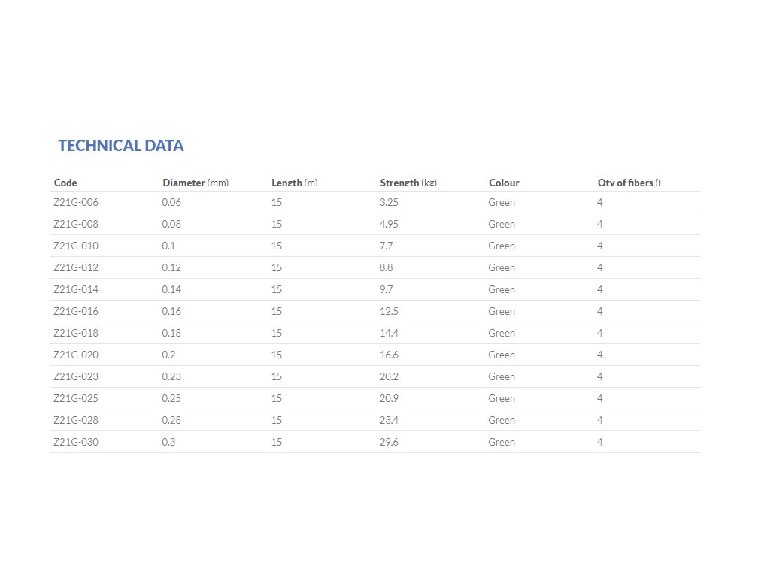This screenshot has height=577, width=770.
Task: Select the Z21G-006 code cell
Action: click(x=76, y=202)
